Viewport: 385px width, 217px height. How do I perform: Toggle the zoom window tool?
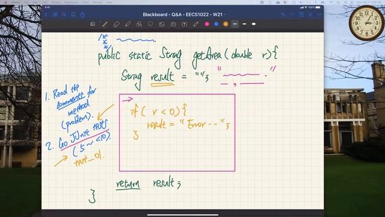93,24
